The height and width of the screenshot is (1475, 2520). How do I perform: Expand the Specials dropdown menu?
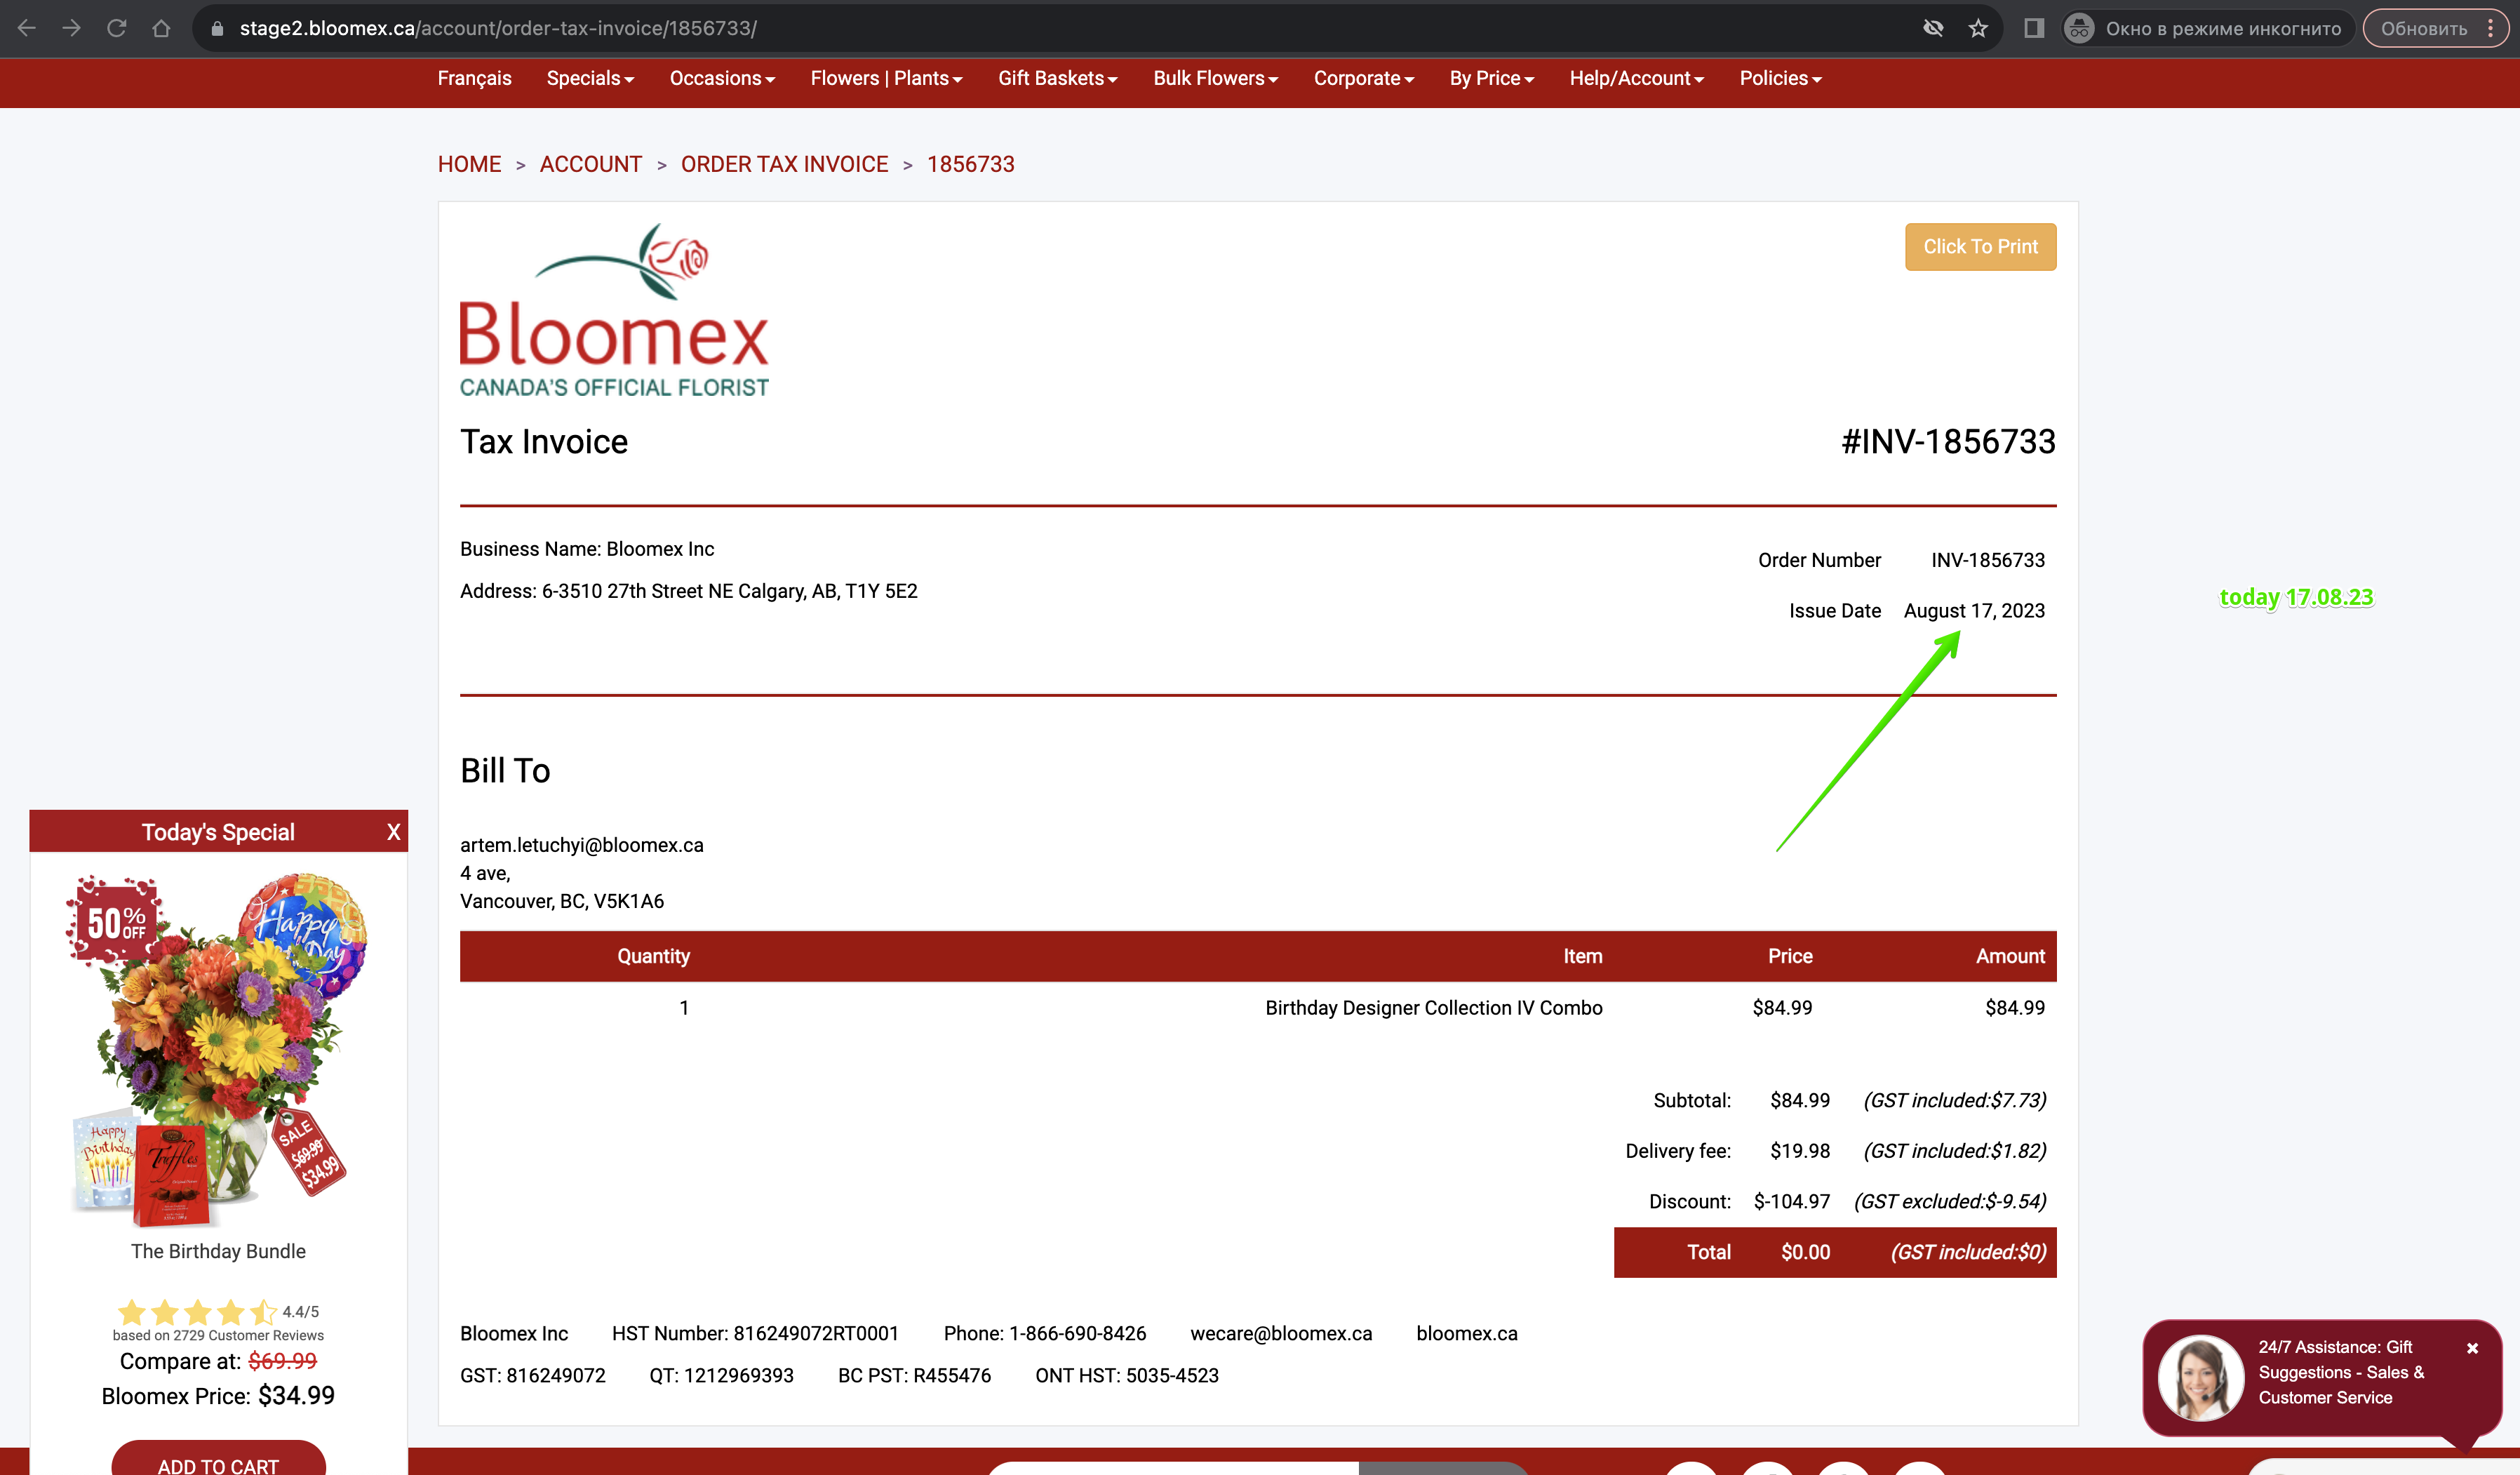coord(590,78)
